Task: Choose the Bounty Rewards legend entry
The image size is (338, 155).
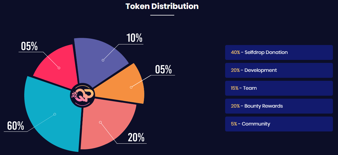Action: click(279, 106)
